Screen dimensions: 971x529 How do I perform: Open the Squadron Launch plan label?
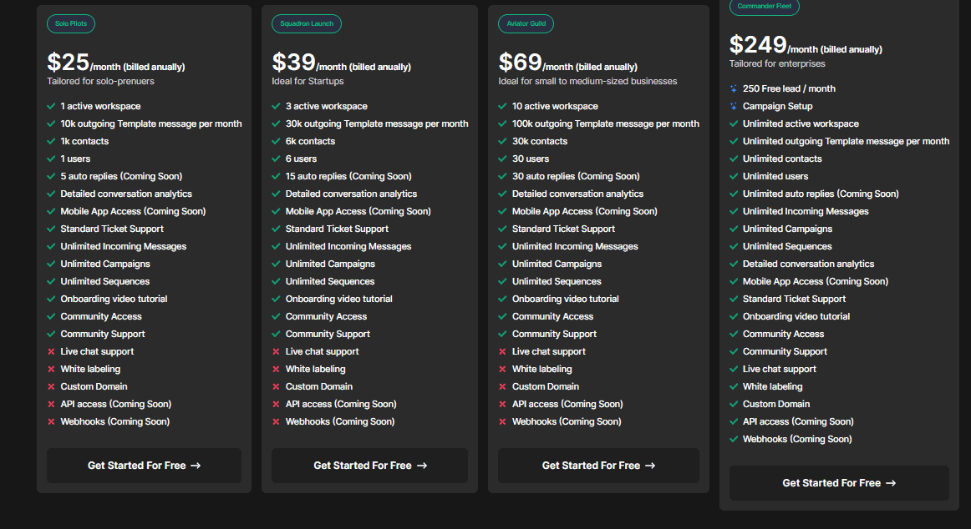(x=307, y=23)
